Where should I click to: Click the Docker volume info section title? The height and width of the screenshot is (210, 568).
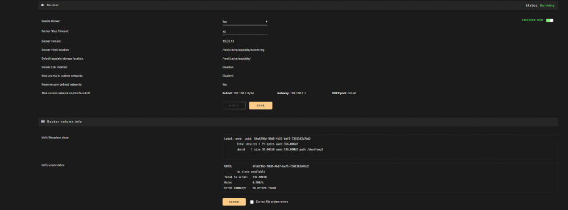[65, 121]
